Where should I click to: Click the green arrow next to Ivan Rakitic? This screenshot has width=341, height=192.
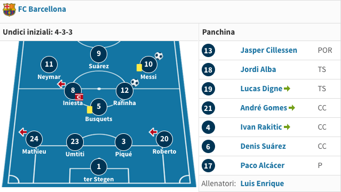point(287,127)
